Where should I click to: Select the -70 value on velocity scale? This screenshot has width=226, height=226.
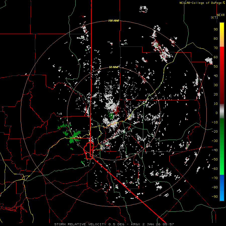pos(215,178)
